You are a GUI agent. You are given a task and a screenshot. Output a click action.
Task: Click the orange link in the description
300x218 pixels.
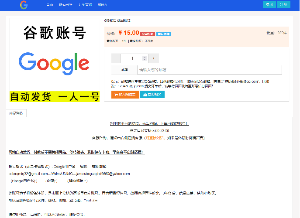(157, 137)
